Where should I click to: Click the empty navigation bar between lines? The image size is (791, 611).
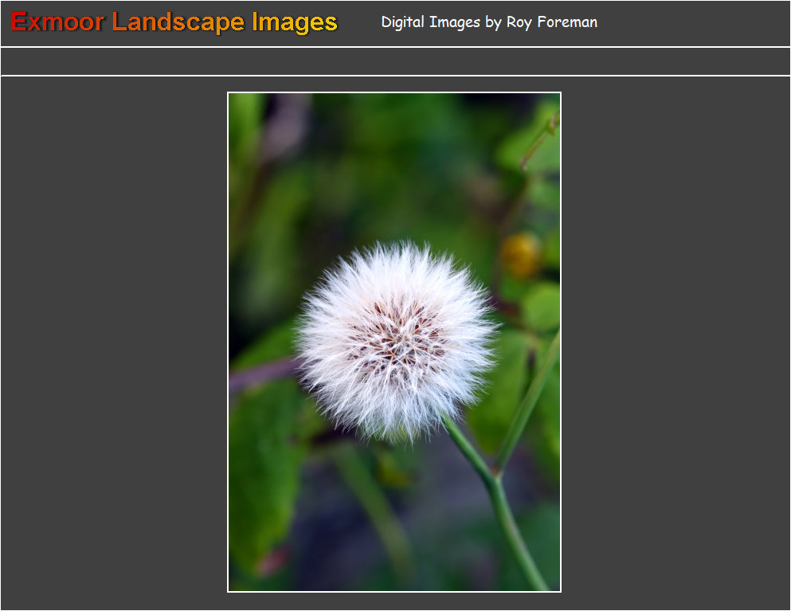(395, 61)
